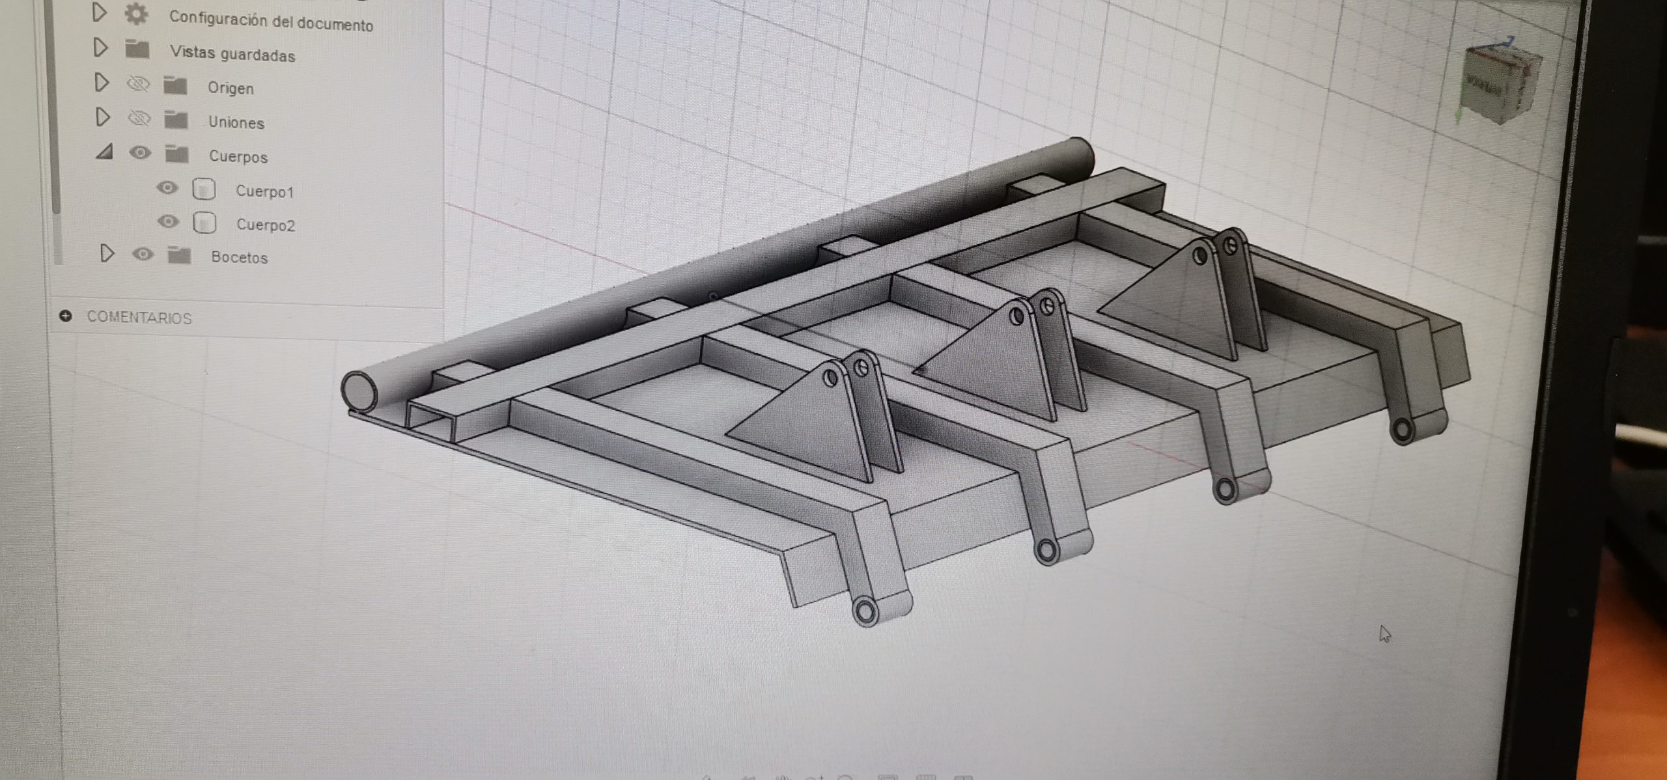Viewport: 1667px width, 780px height.
Task: Click the Cuerpo1 body icon
Action: tap(204, 189)
